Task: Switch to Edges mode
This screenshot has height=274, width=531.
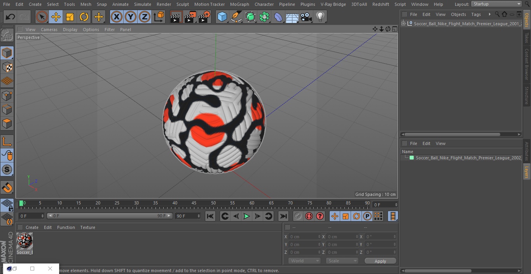Action: click(7, 110)
